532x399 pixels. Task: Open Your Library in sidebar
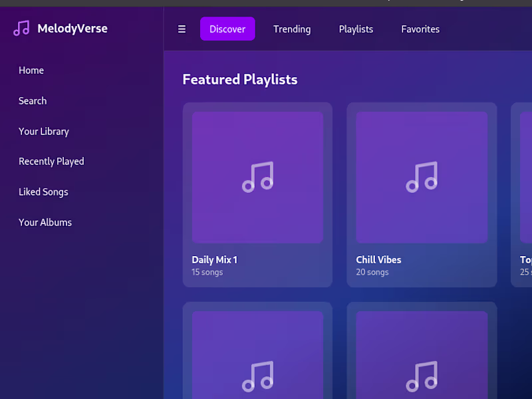tap(44, 131)
